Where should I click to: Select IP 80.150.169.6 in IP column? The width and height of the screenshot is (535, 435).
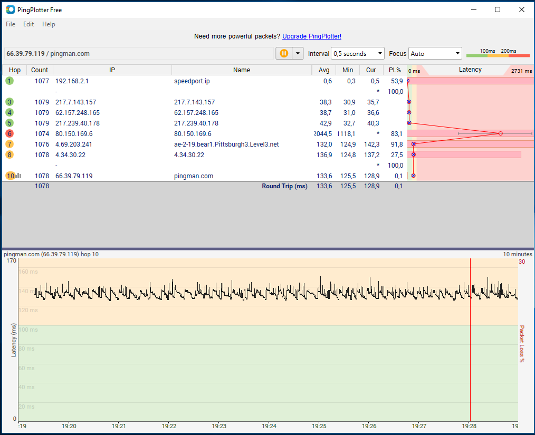(x=74, y=134)
